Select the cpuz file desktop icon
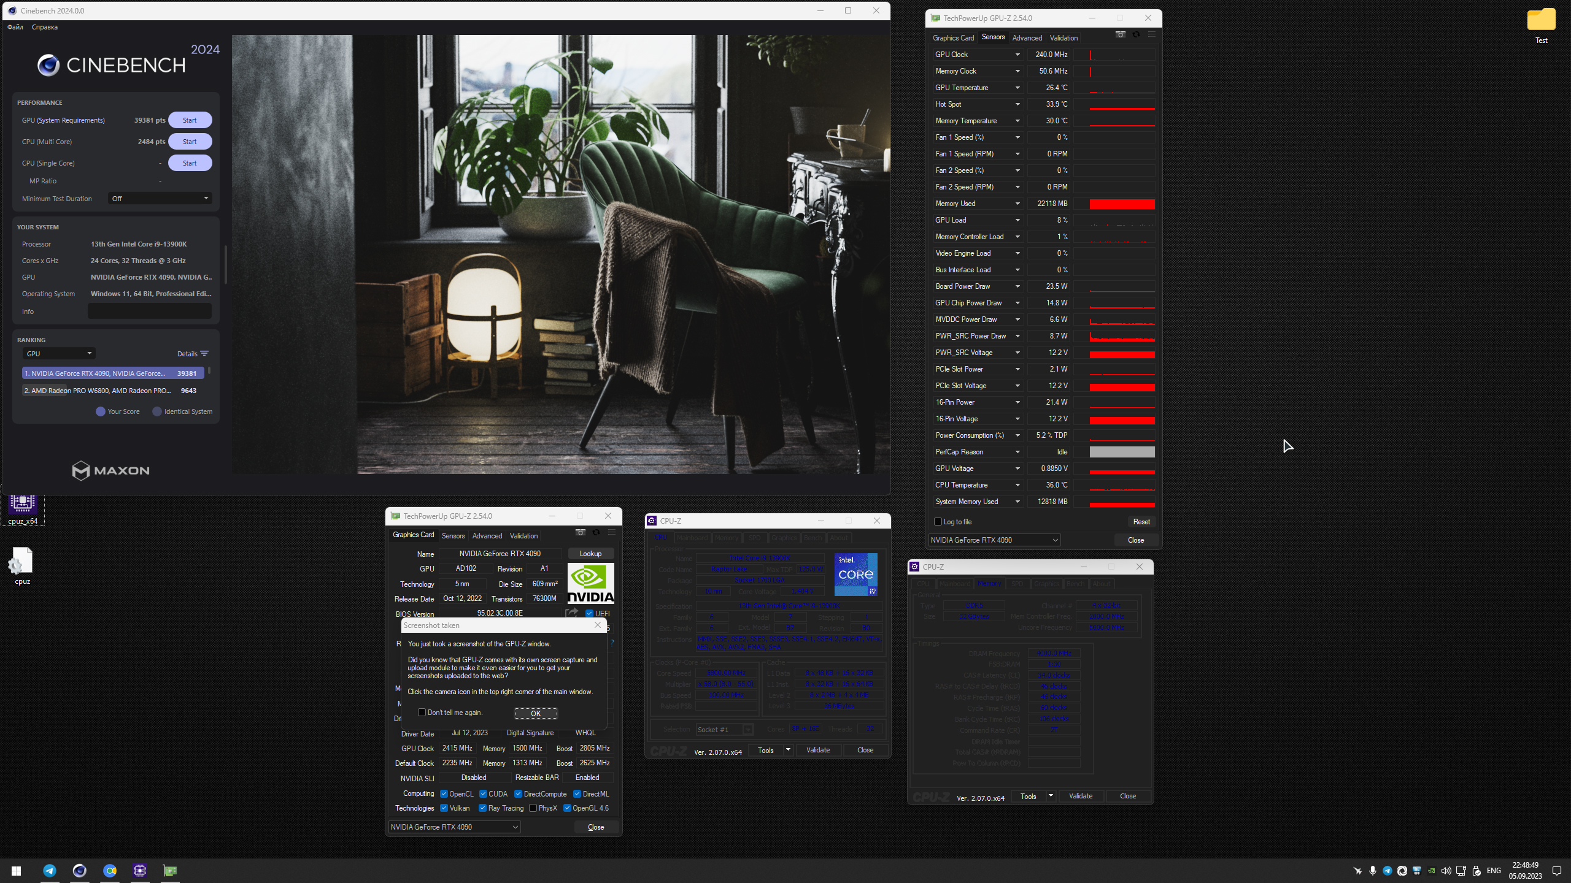Viewport: 1571px width, 883px height. pyautogui.click(x=22, y=566)
